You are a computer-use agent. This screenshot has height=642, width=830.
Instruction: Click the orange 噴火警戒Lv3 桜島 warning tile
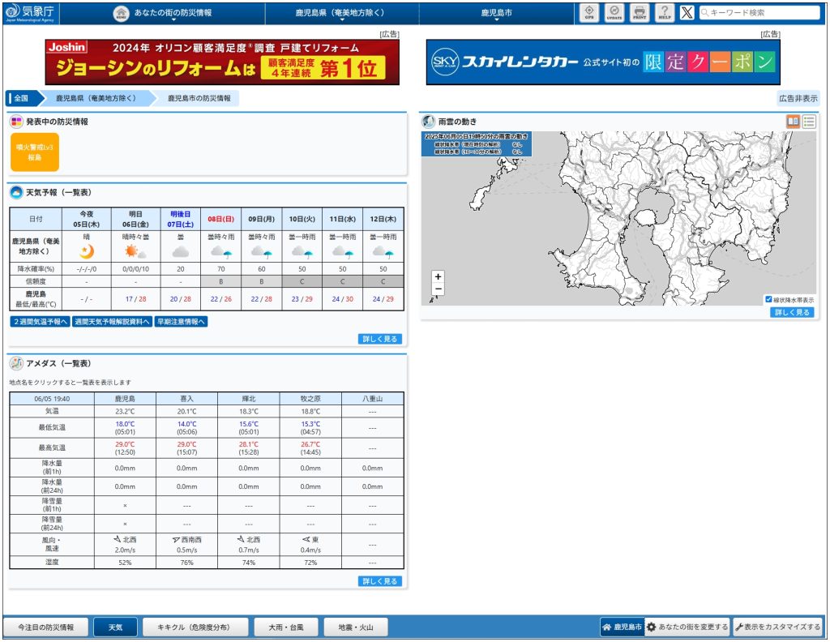35,152
